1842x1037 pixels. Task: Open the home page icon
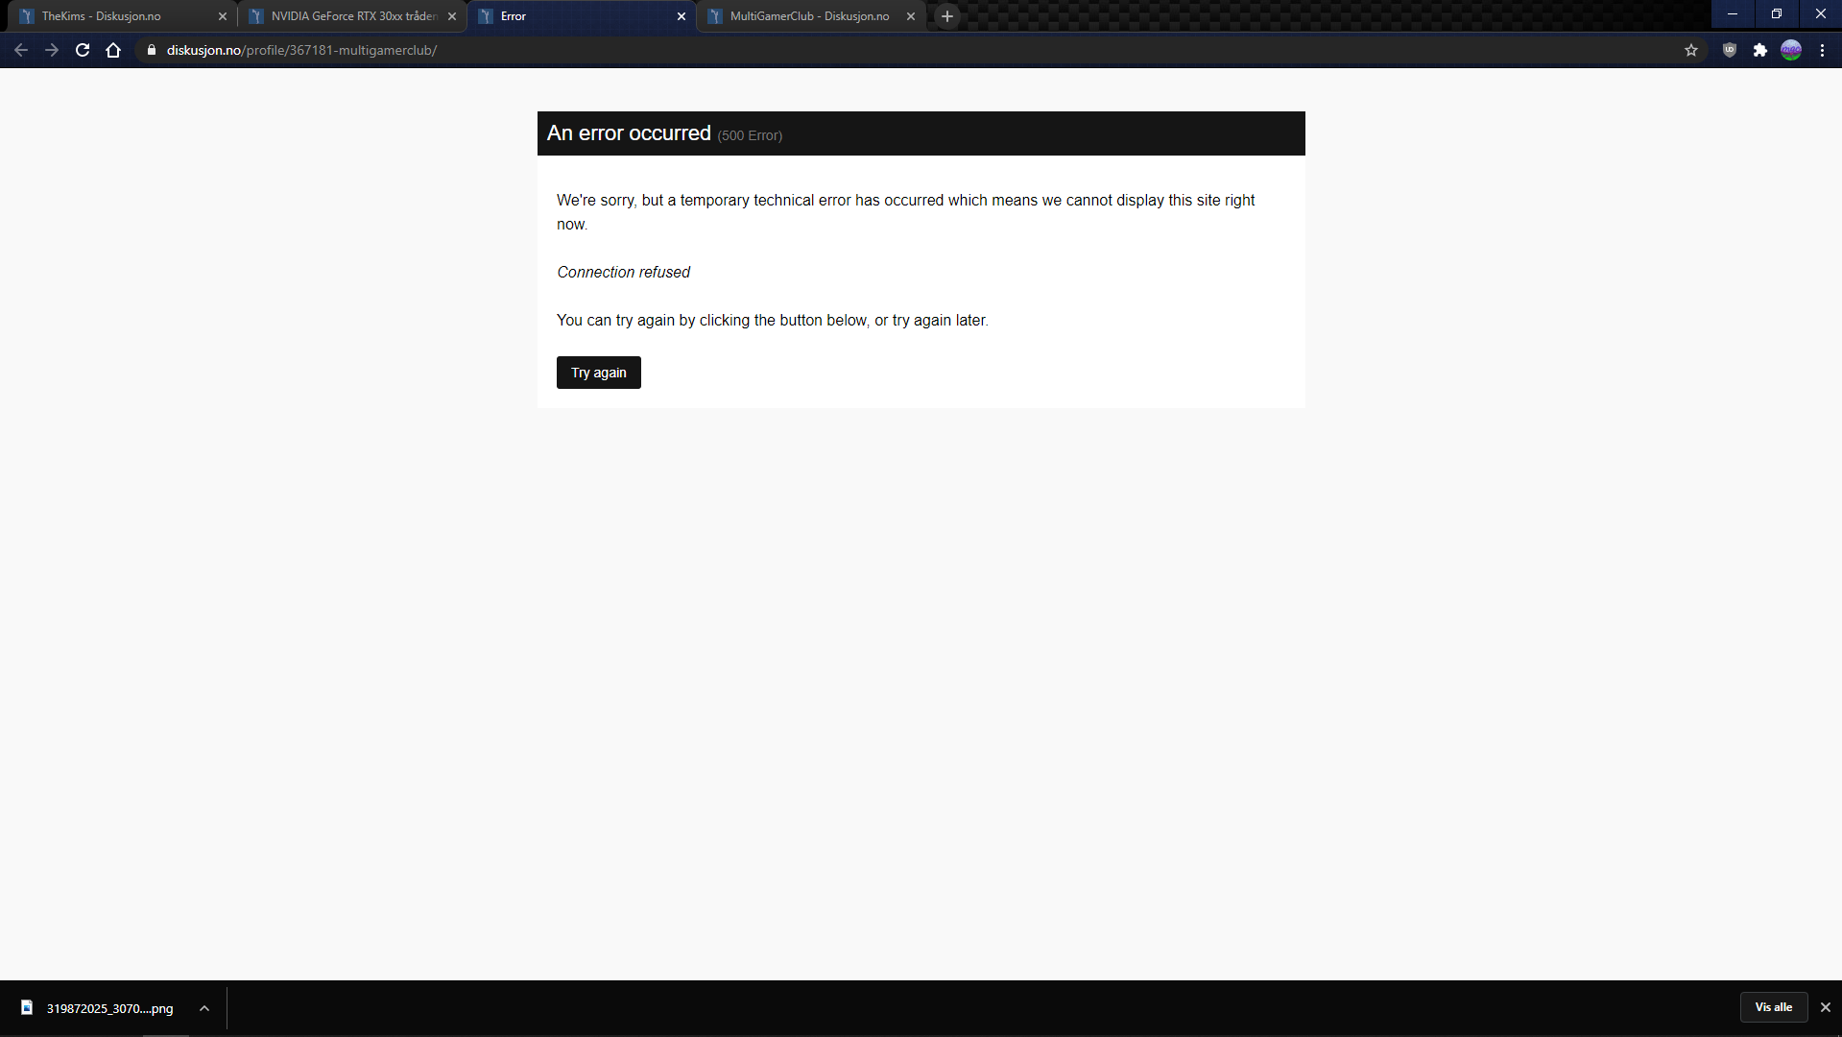click(x=113, y=50)
